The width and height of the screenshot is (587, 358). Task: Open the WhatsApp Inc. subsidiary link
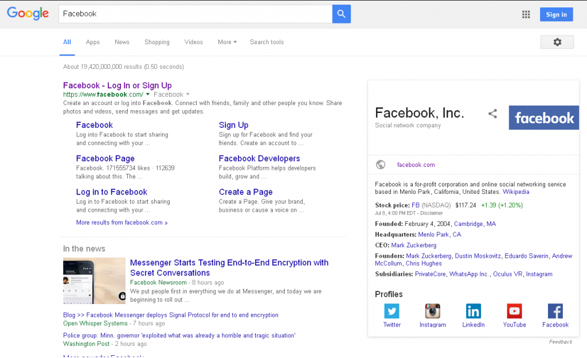tap(469, 274)
